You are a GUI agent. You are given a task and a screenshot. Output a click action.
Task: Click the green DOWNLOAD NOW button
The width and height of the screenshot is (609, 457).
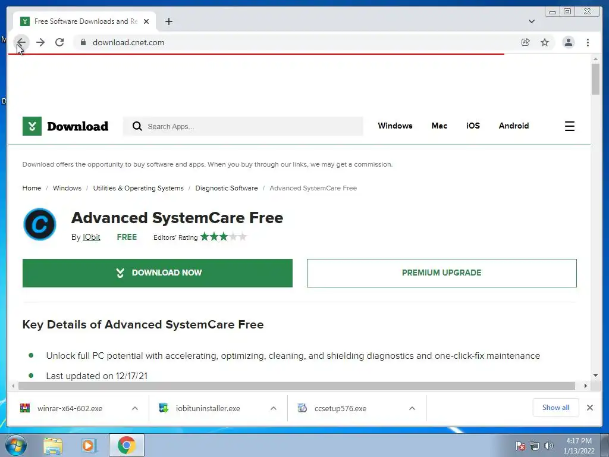point(157,273)
